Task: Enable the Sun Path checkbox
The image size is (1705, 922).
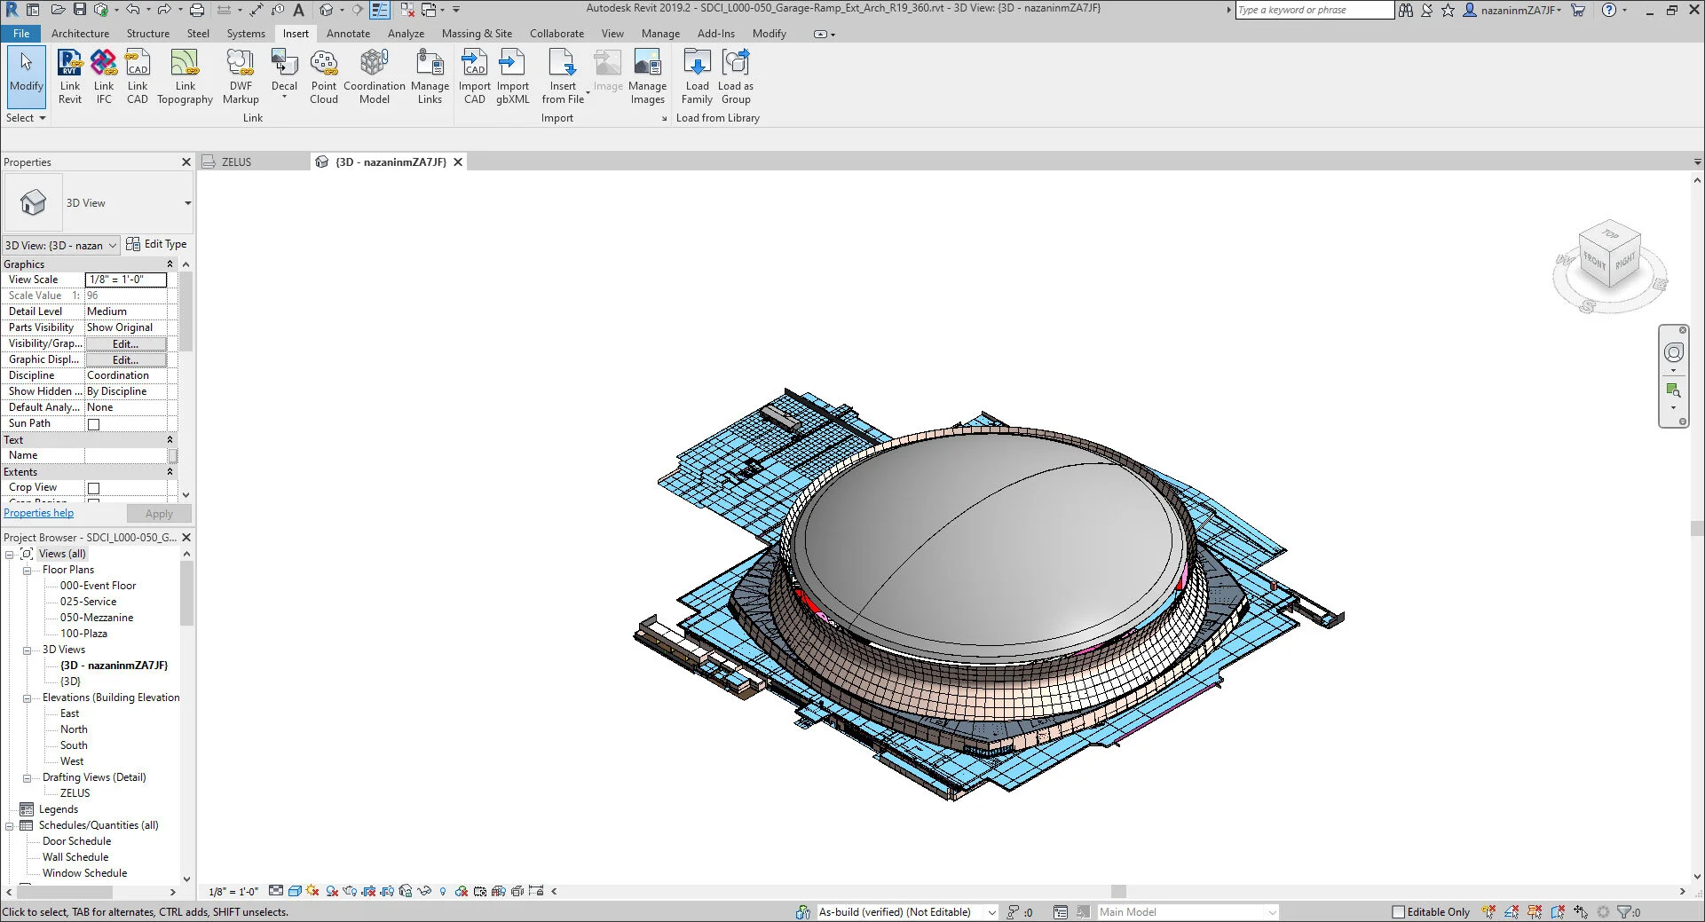Action: point(93,424)
